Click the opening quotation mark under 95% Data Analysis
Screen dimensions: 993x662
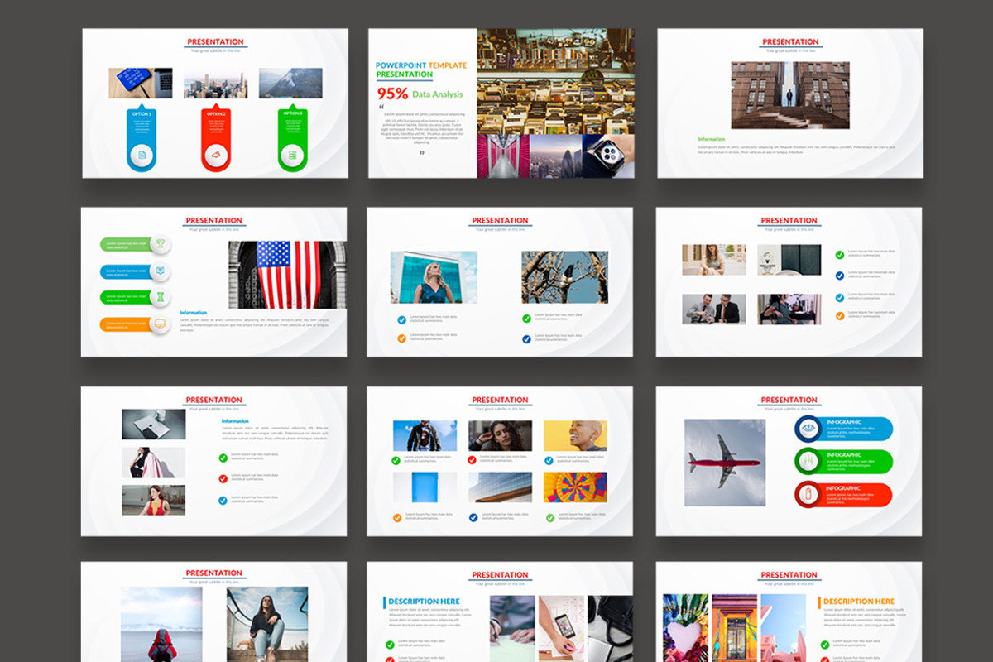[381, 108]
